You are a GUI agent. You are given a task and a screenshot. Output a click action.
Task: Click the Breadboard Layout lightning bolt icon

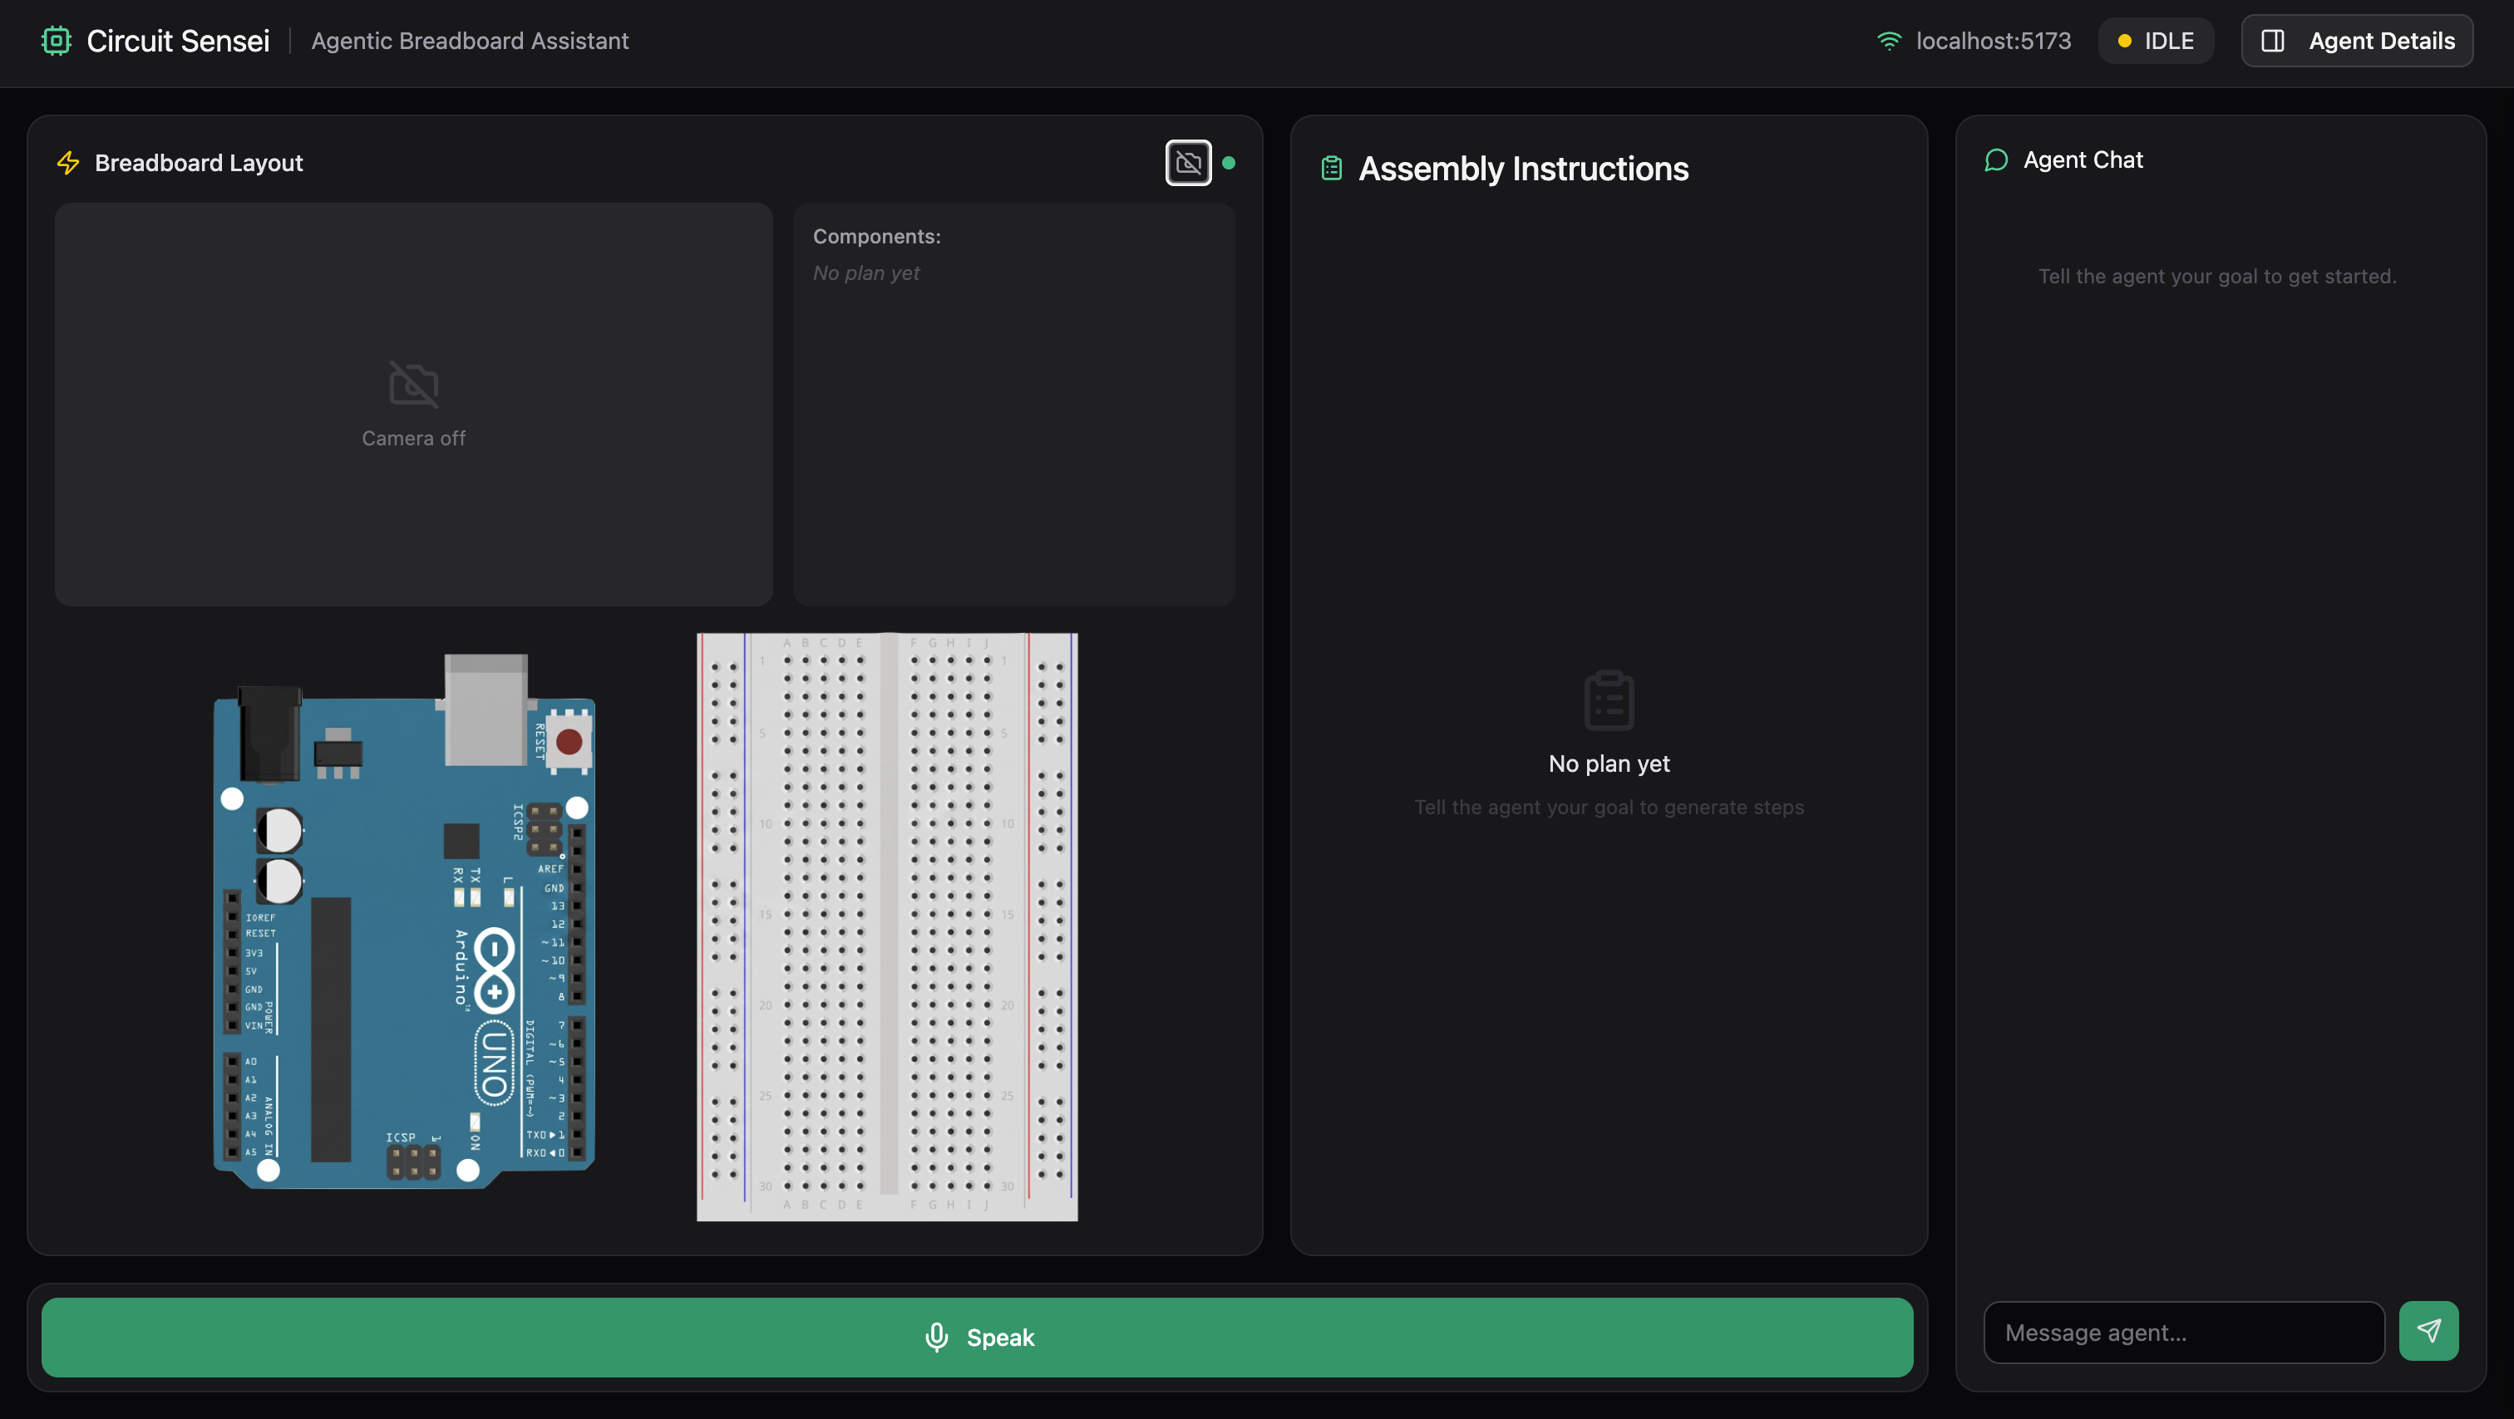(x=68, y=163)
